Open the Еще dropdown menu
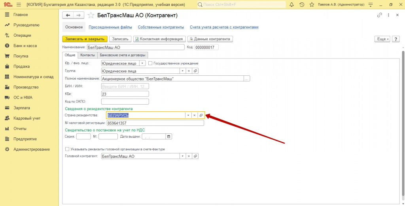The width and height of the screenshot is (405, 206). point(383,39)
